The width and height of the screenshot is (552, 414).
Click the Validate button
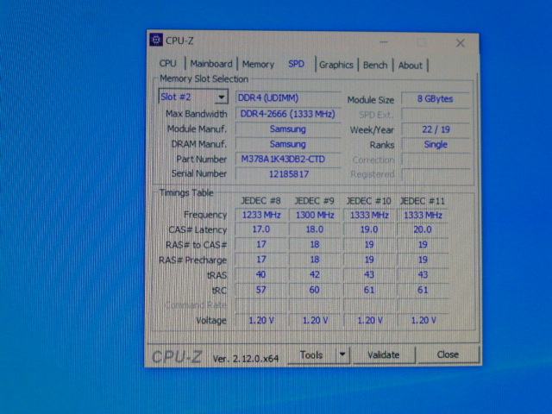tap(383, 354)
